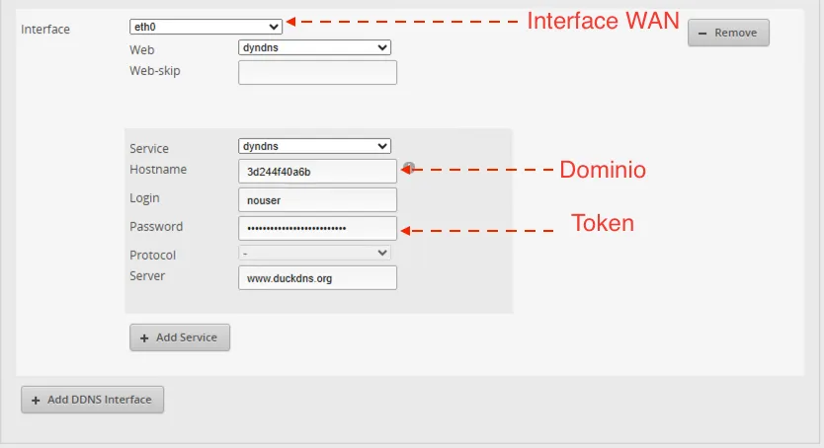The width and height of the screenshot is (824, 448).
Task: Click the help icon beside Hostname field
Action: [408, 168]
